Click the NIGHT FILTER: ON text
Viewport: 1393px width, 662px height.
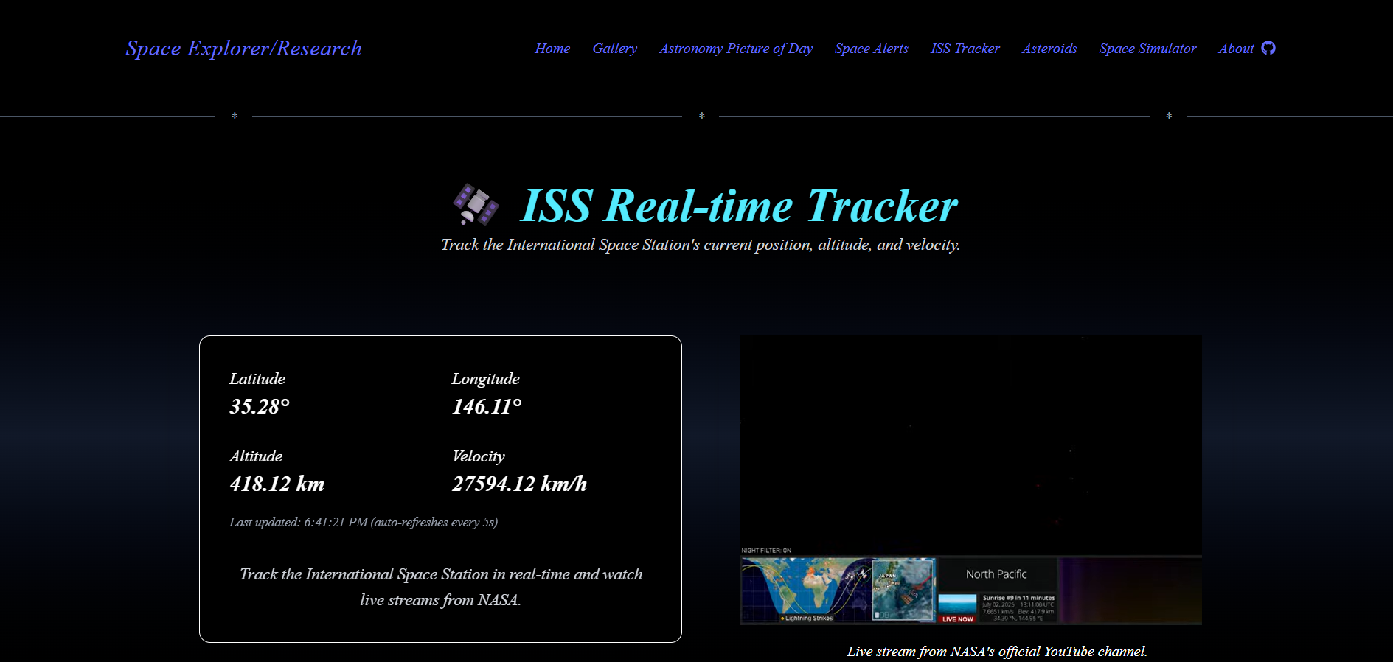(x=766, y=551)
